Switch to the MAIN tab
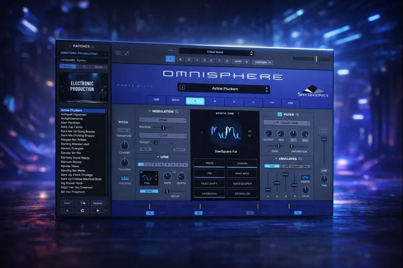The image size is (403, 268). click(175, 100)
